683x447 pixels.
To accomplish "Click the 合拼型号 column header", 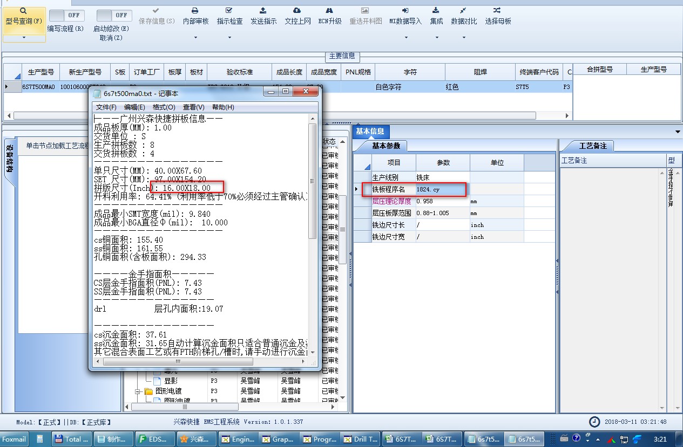I will tap(599, 70).
